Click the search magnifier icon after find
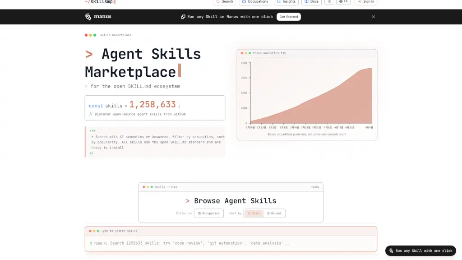This screenshot has width=462, height=260. pyautogui.click(x=106, y=243)
